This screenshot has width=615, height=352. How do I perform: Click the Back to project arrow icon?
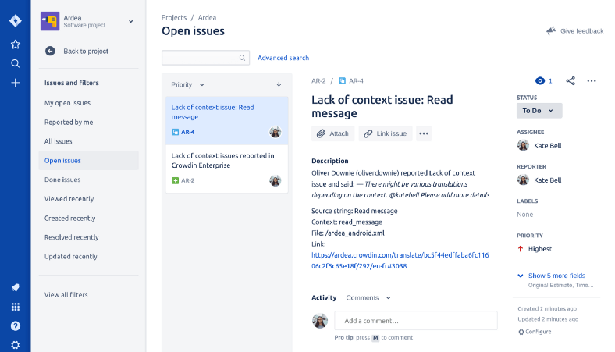[x=50, y=51]
